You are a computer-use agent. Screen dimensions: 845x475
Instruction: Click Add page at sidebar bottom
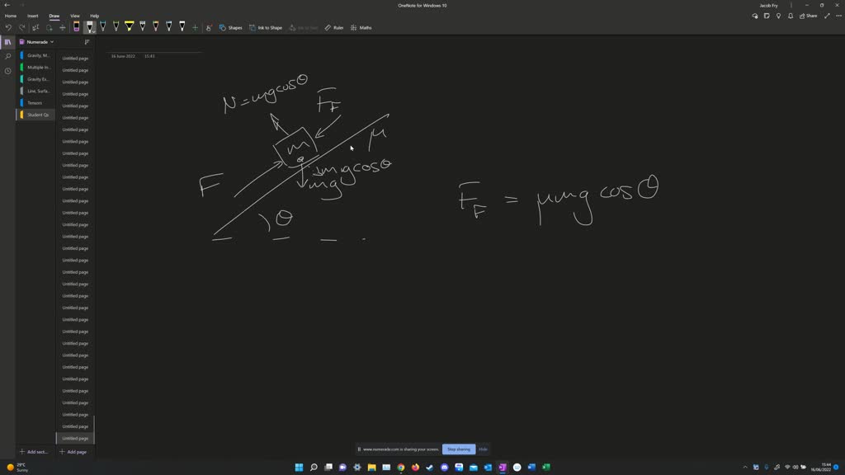click(73, 452)
